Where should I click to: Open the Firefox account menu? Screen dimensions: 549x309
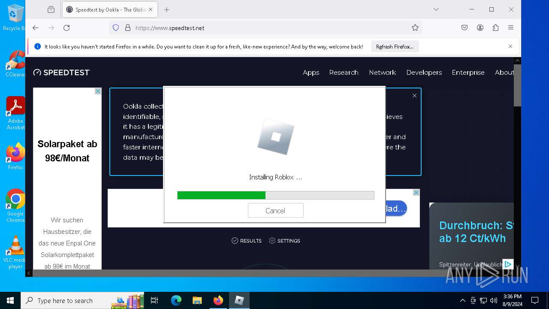click(480, 27)
